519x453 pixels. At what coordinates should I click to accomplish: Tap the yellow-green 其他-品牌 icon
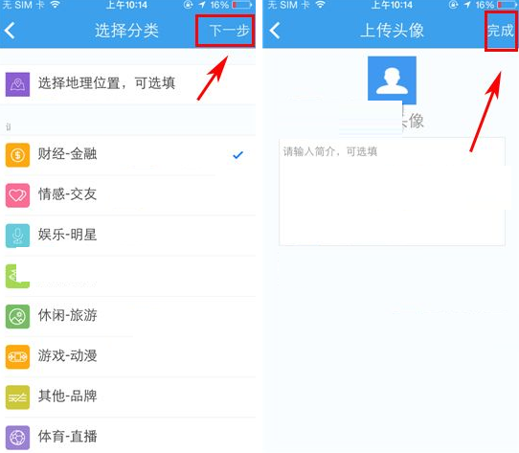tap(17, 397)
